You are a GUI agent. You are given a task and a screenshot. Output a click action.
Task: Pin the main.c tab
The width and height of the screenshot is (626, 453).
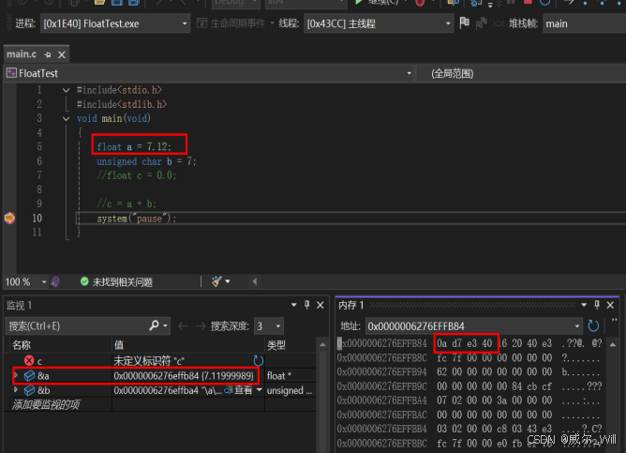tap(48, 54)
